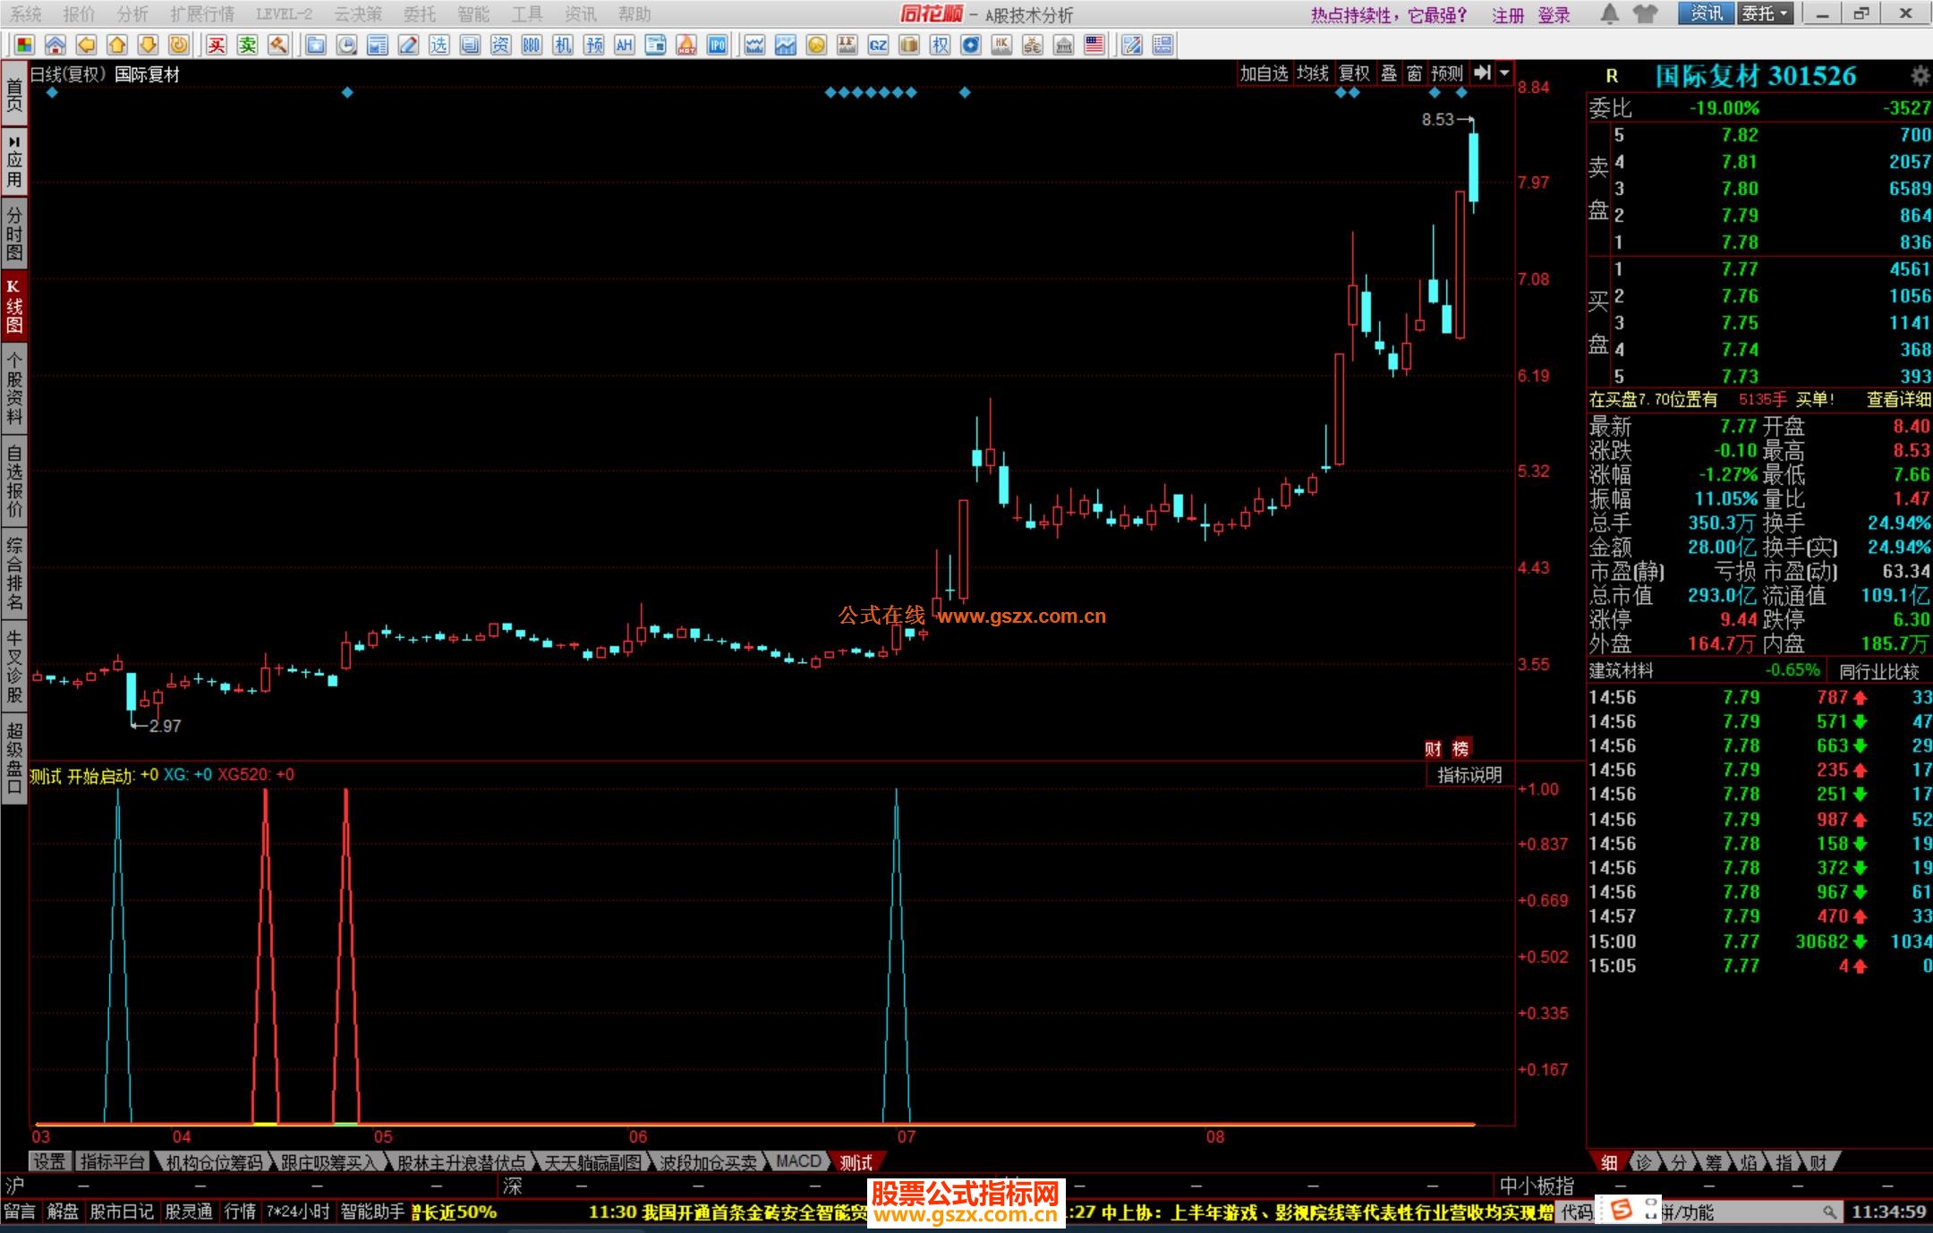The image size is (1933, 1233).
Task: Click the notification bell icon in title bar
Action: coord(1609,14)
